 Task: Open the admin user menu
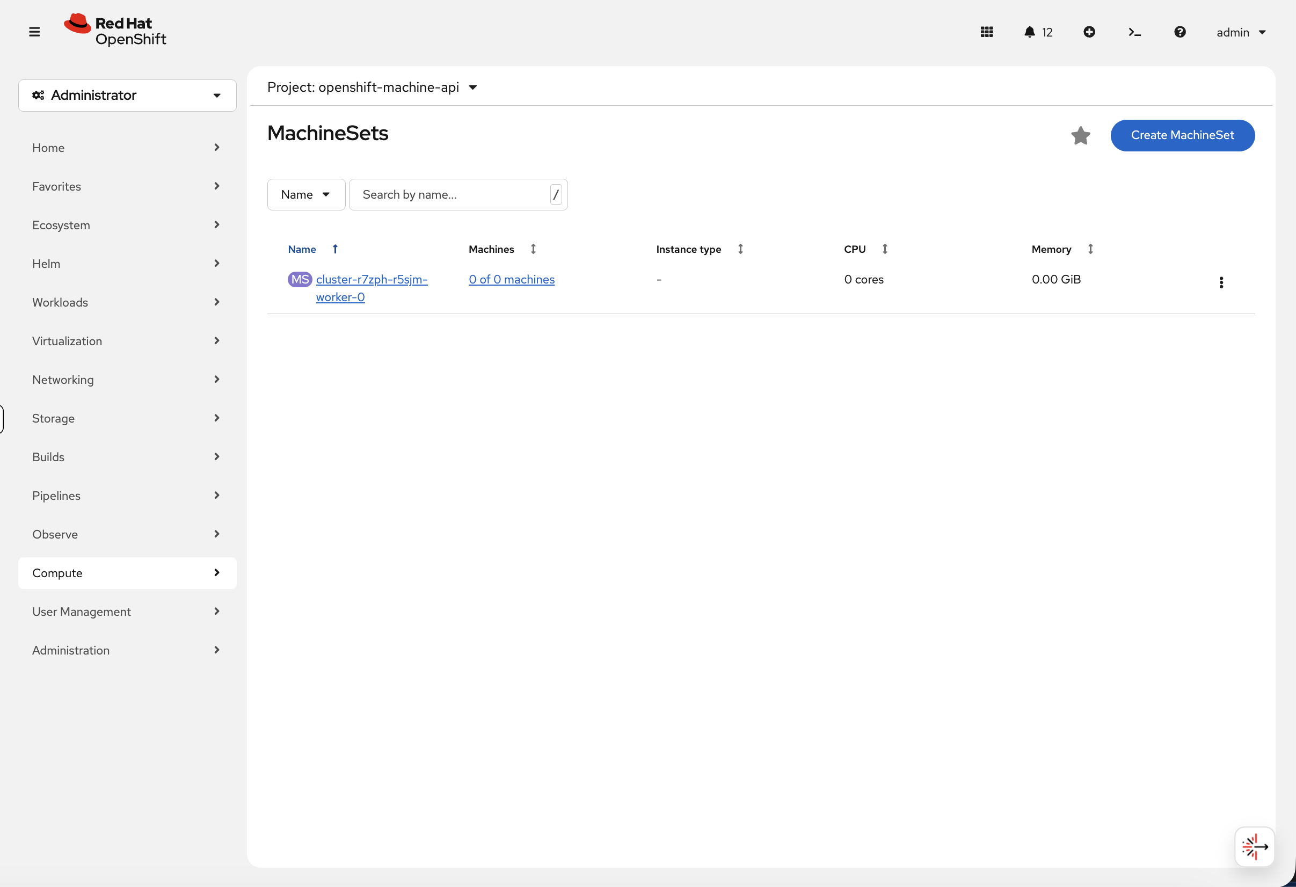[1241, 32]
